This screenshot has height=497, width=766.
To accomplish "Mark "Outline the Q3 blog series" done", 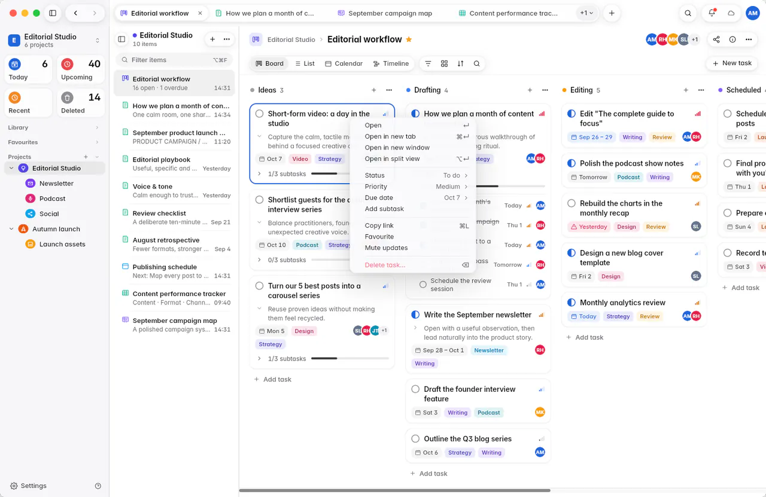I will pos(415,439).
